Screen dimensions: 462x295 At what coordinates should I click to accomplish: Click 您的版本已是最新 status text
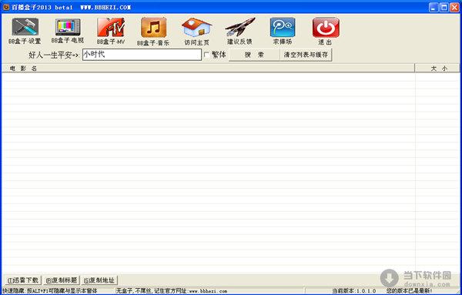[x=410, y=291]
